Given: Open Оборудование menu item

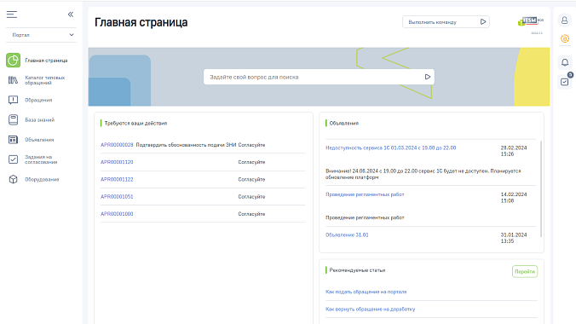Looking at the screenshot, I should 42,179.
